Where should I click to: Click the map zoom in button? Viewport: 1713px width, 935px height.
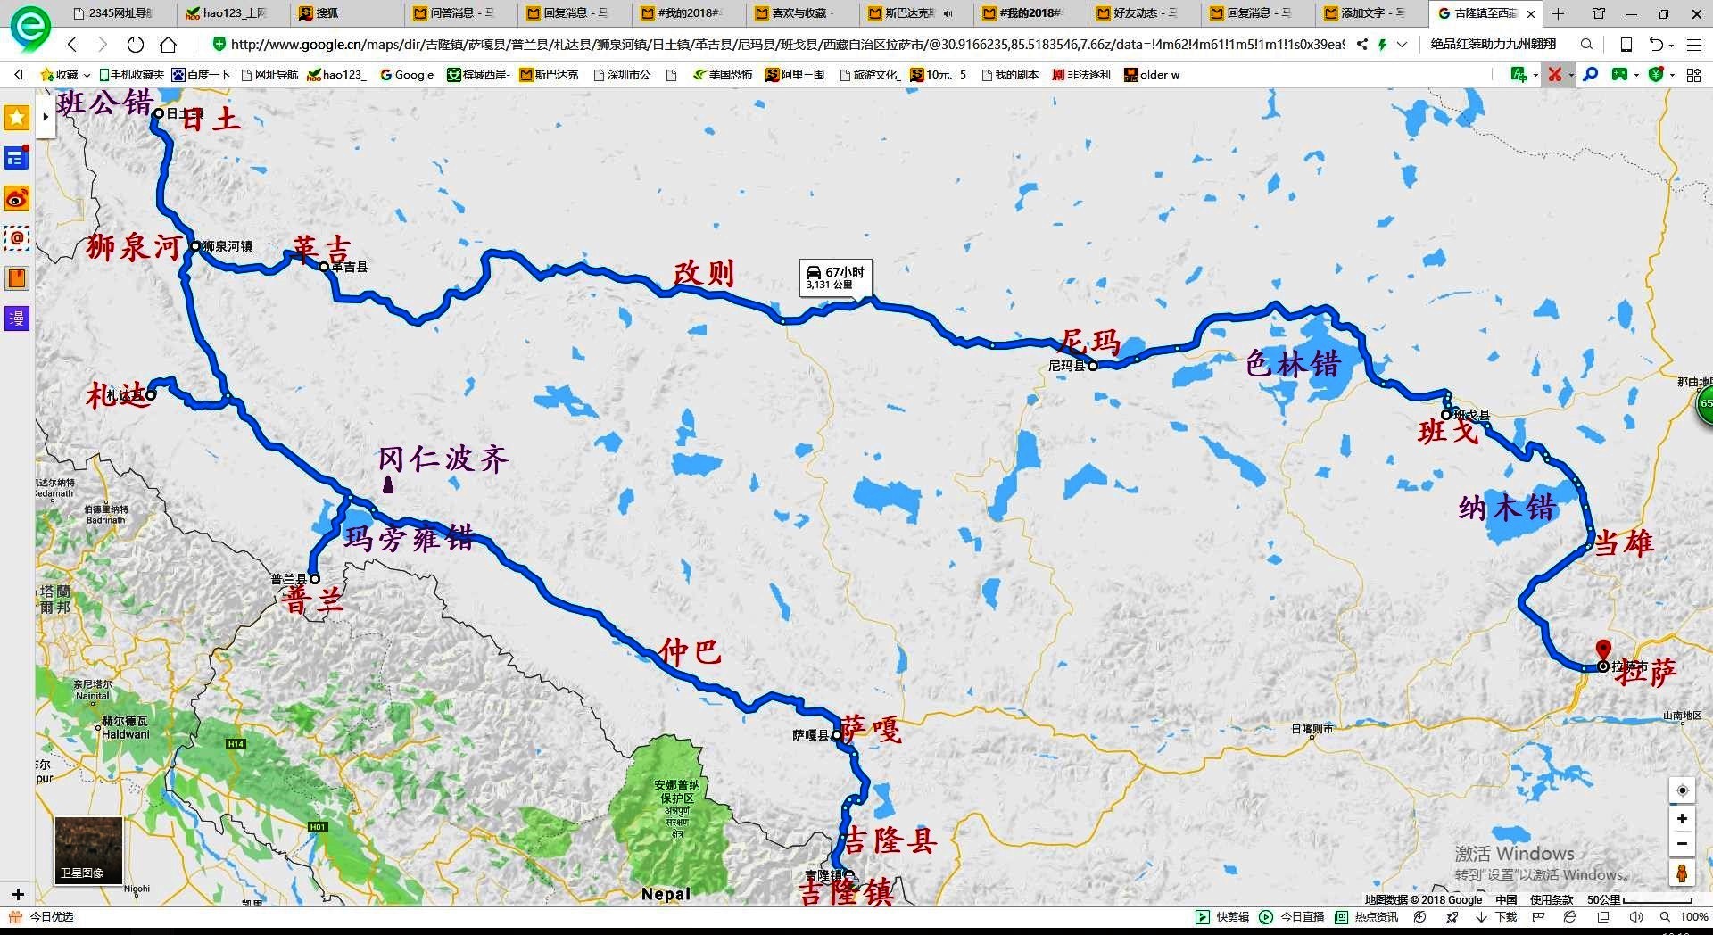(1682, 819)
